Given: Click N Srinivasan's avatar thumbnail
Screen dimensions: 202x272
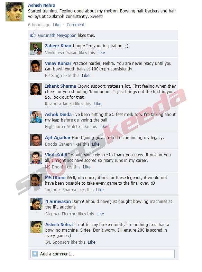Looking at the screenshot, I should (x=36, y=204).
